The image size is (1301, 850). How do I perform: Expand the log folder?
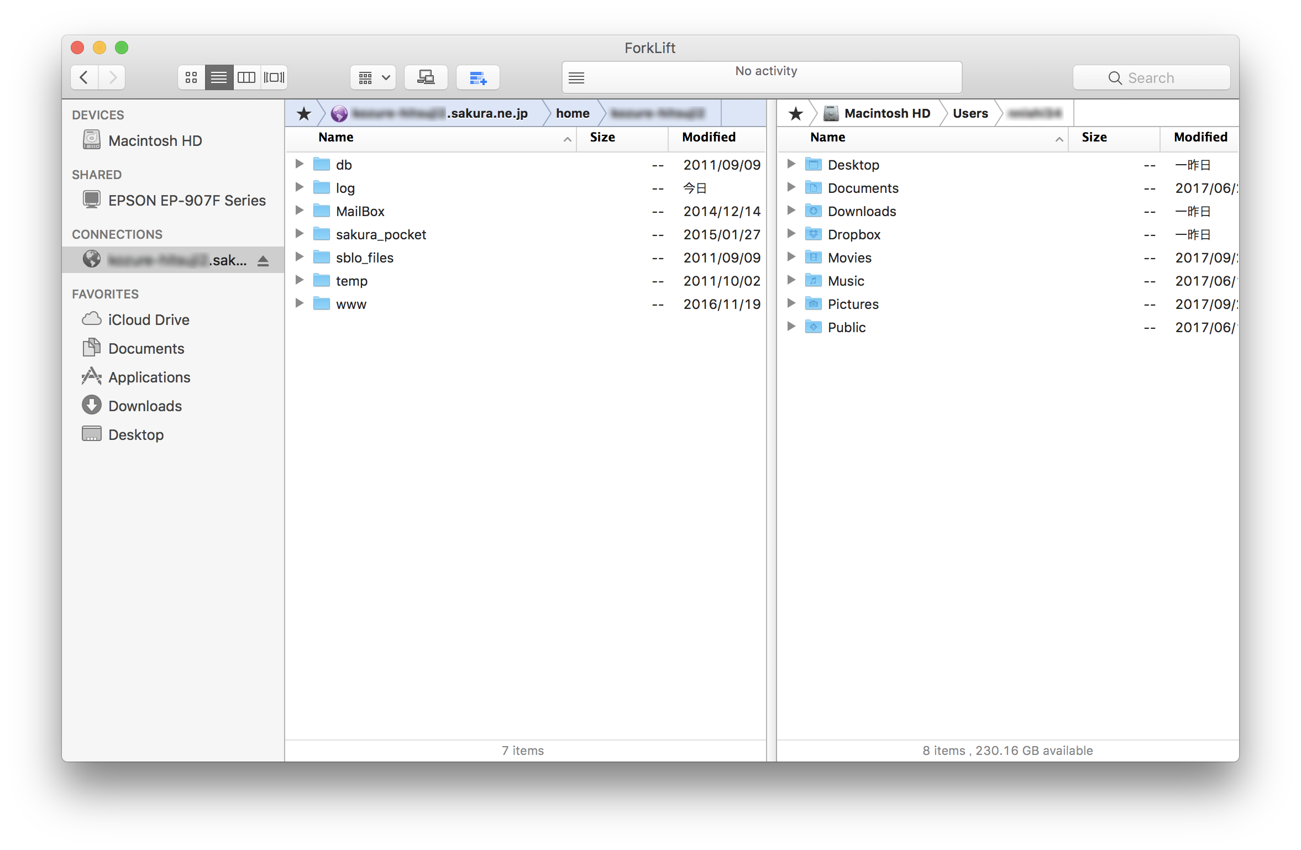(299, 187)
